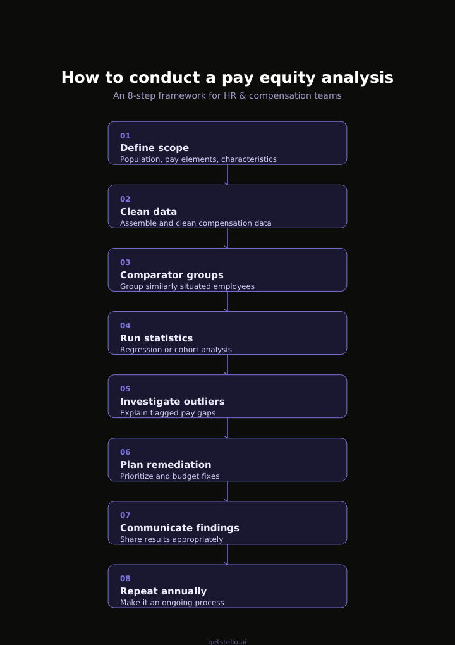
Task: Click the arrow between steps 03 and 04
Action: (x=227, y=302)
